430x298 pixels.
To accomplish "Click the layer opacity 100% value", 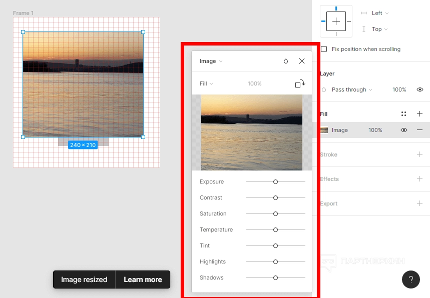I will tap(399, 89).
